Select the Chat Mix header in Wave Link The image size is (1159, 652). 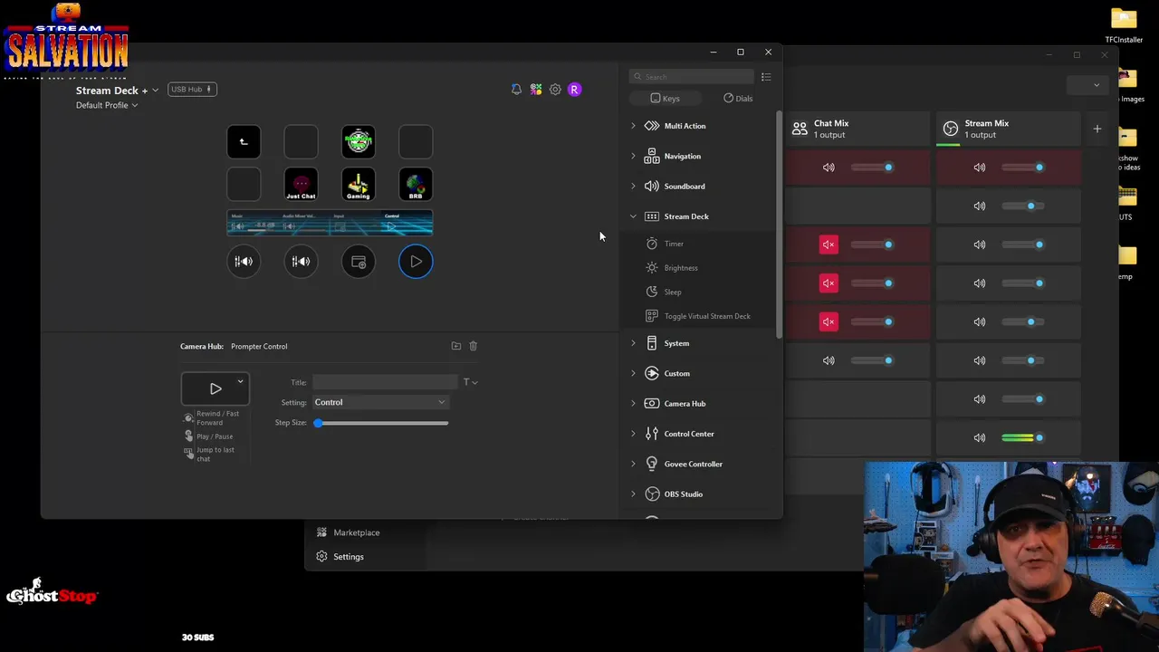tap(857, 129)
